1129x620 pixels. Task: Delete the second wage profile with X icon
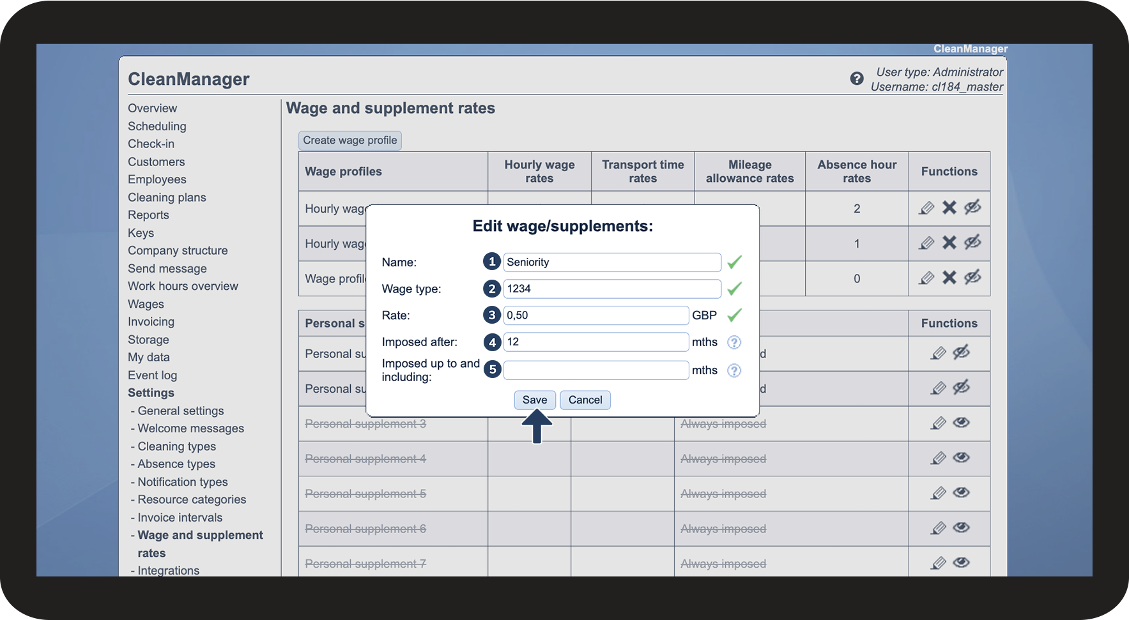[949, 243]
